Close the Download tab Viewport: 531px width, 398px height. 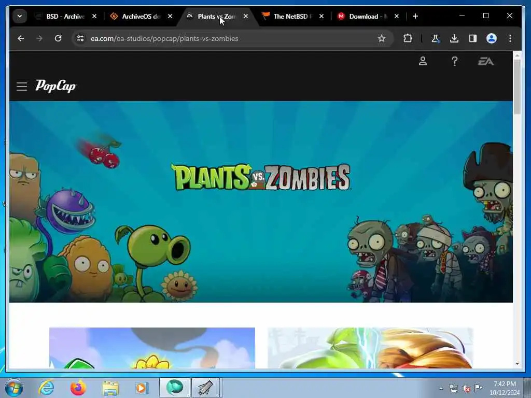397,16
